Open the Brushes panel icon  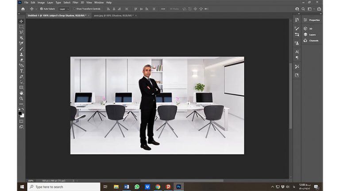(297, 29)
